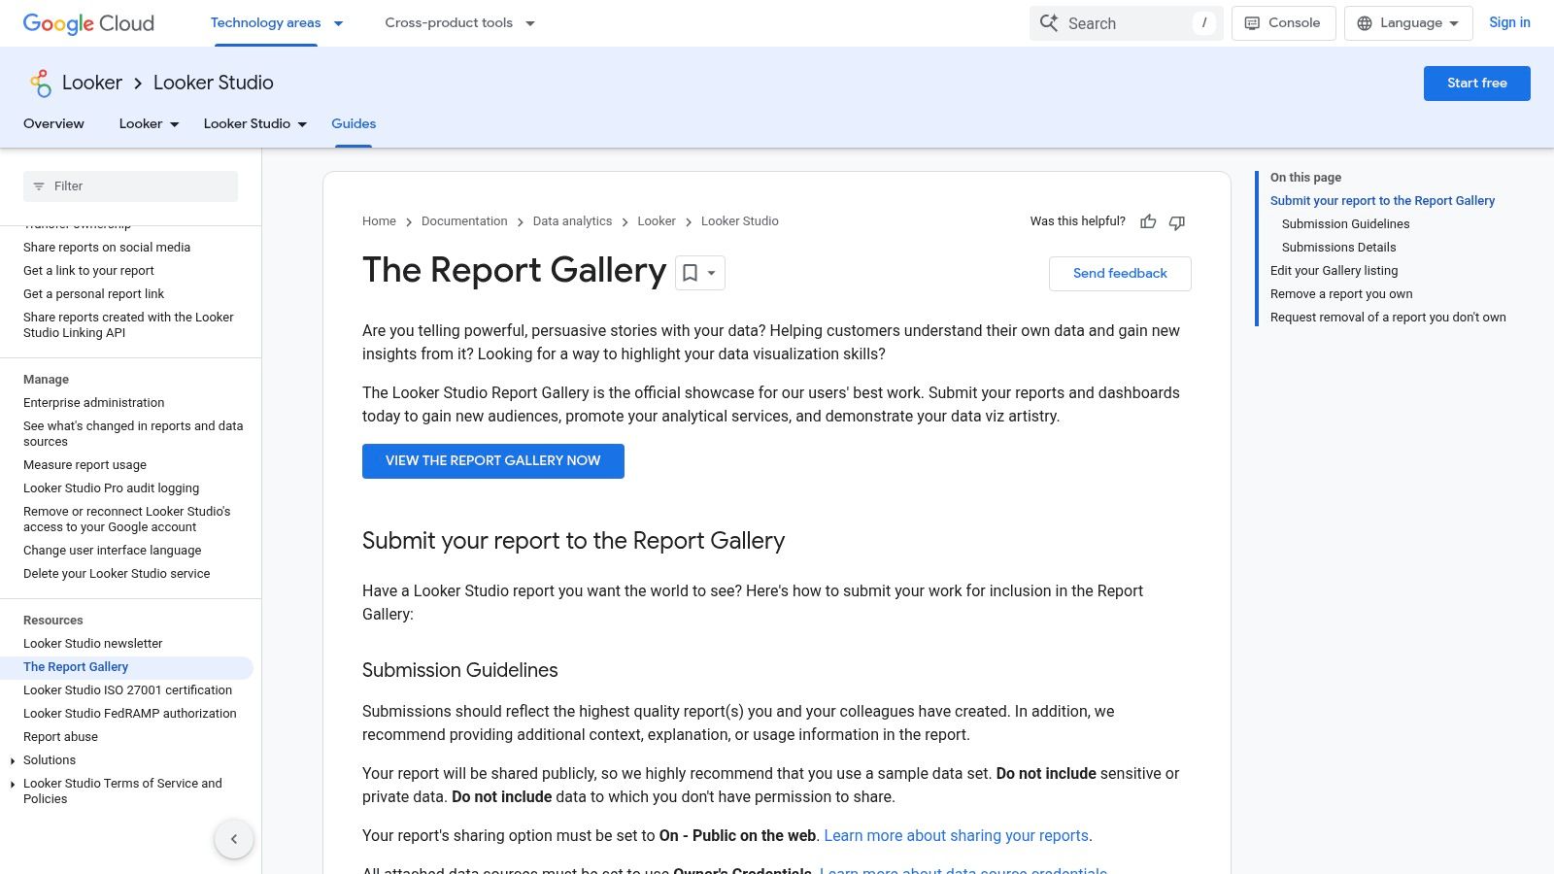
Task: Open the sharing your reports link
Action: pyautogui.click(x=956, y=835)
